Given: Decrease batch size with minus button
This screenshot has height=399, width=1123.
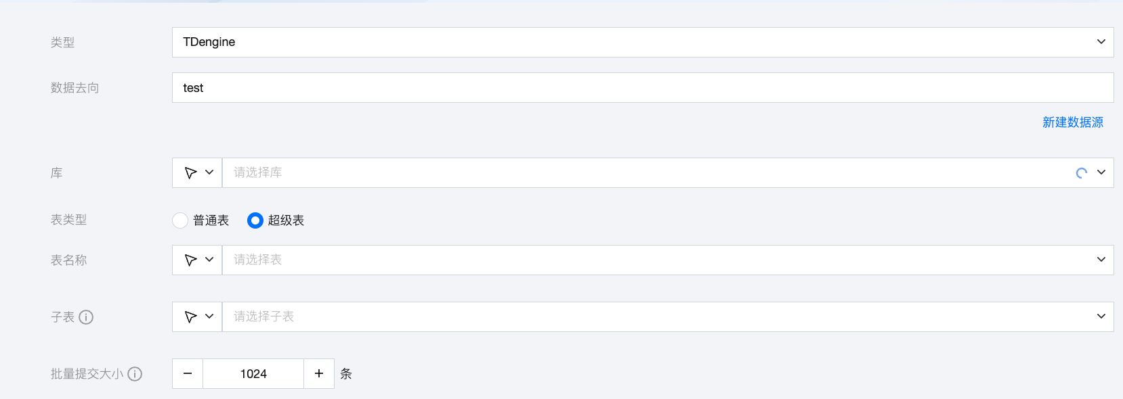Looking at the screenshot, I should click(188, 374).
